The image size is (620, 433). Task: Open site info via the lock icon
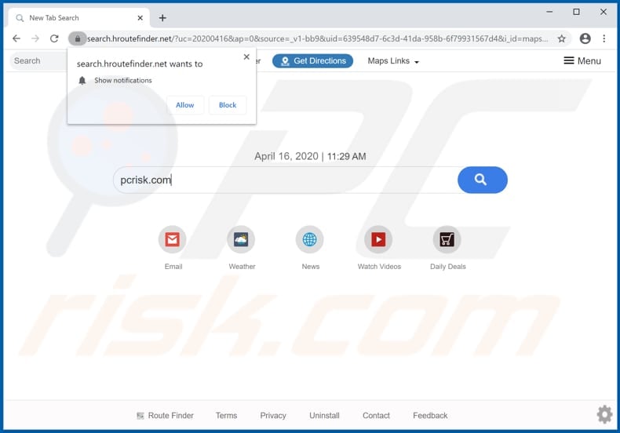pyautogui.click(x=78, y=38)
